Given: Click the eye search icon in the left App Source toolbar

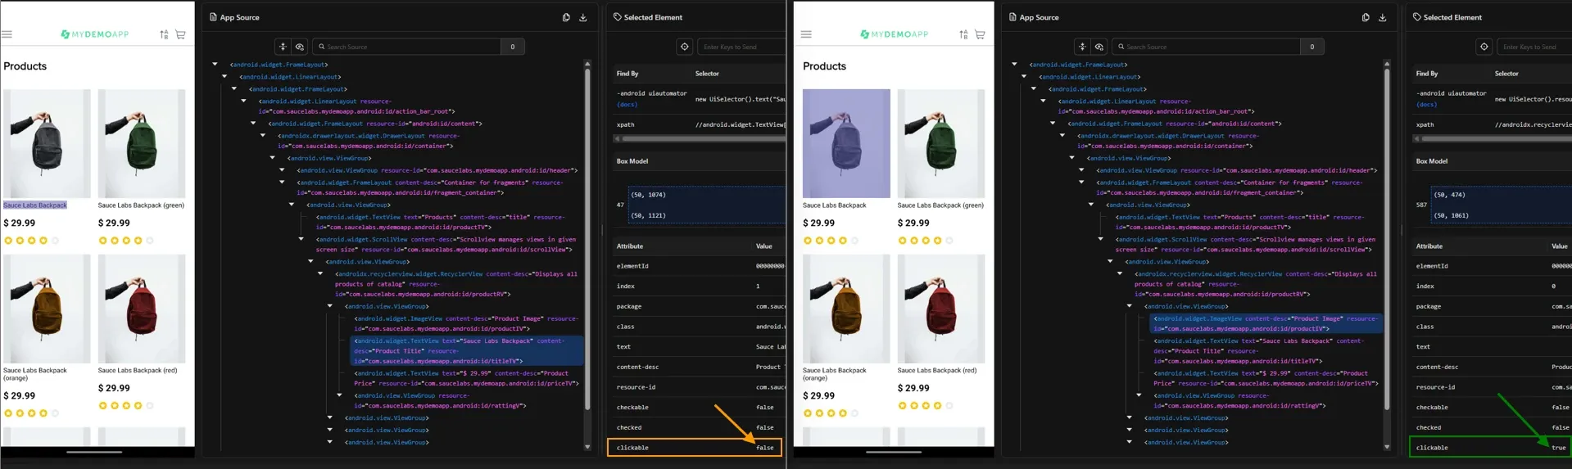Looking at the screenshot, I should 300,47.
